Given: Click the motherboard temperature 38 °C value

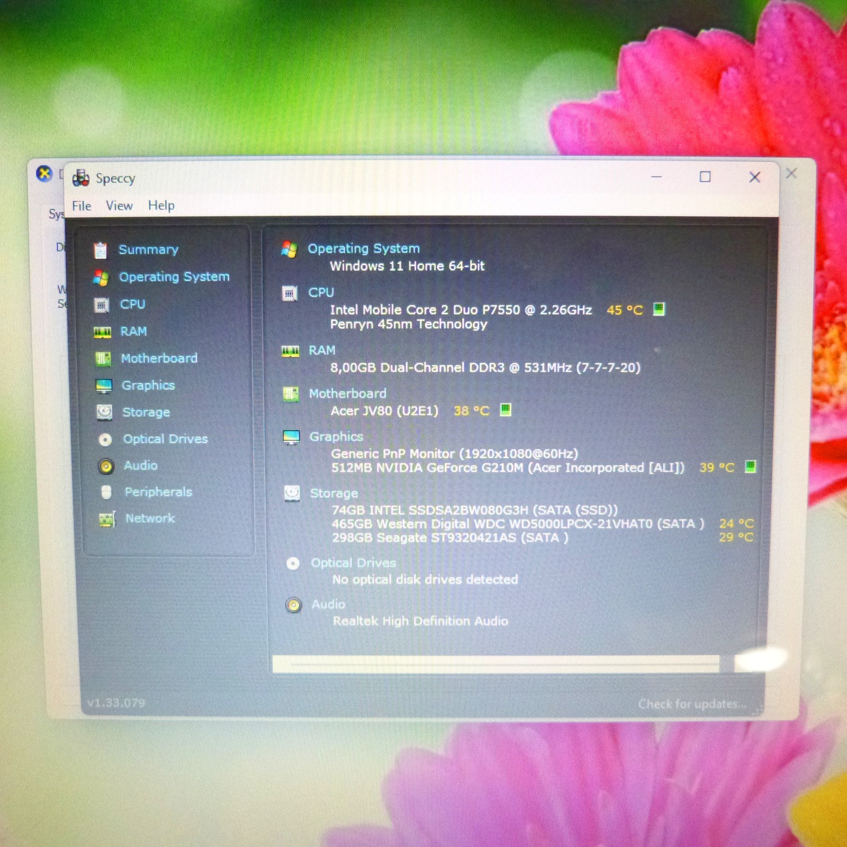Looking at the screenshot, I should (x=472, y=411).
